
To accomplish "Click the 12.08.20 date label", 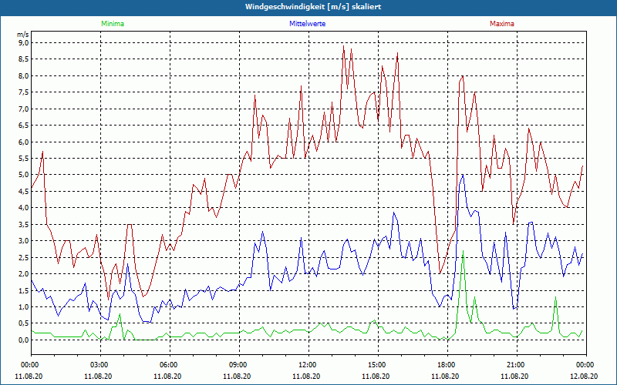I will [584, 376].
